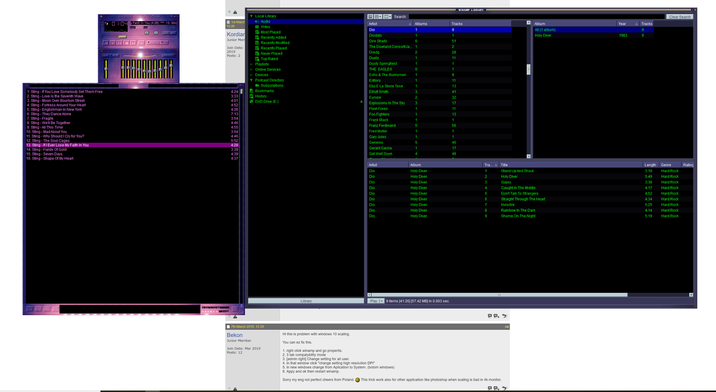Open Top Rated smart view
This screenshot has width=716, height=392.
[269, 59]
